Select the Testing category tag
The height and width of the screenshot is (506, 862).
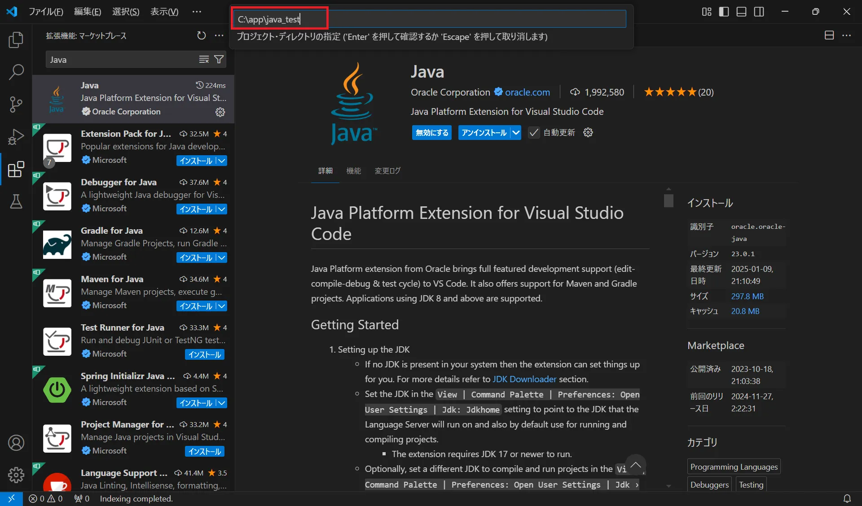(x=751, y=484)
